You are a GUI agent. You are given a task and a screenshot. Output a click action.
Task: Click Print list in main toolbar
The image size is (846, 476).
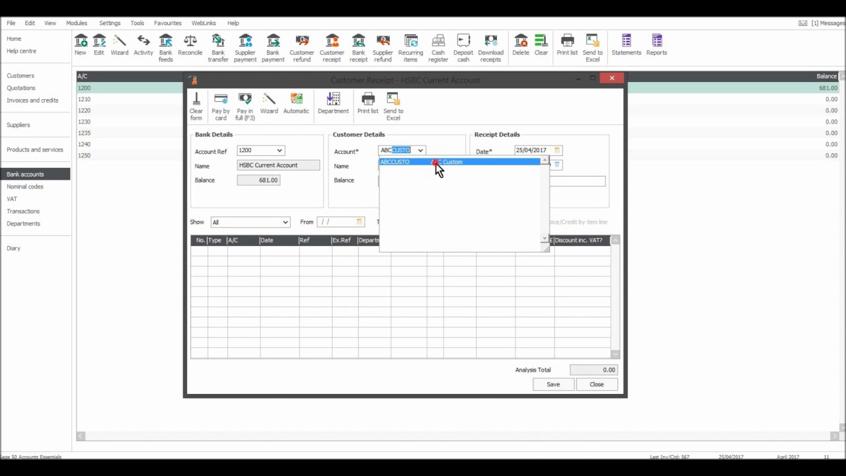click(567, 45)
